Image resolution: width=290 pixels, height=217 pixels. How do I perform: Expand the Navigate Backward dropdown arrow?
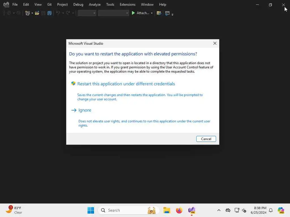[14, 13]
